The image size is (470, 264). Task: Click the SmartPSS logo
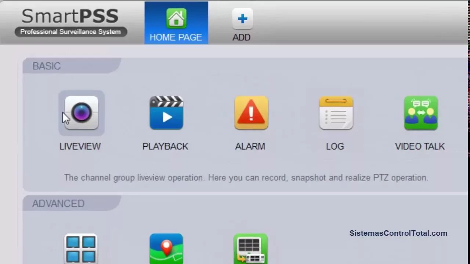click(x=70, y=16)
